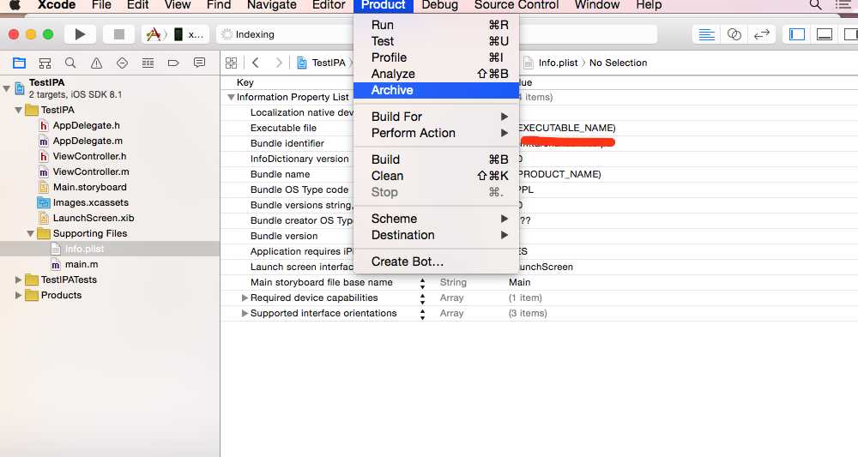Choose Clean from the Product menu
Screen dimensions: 858x457
click(436, 176)
